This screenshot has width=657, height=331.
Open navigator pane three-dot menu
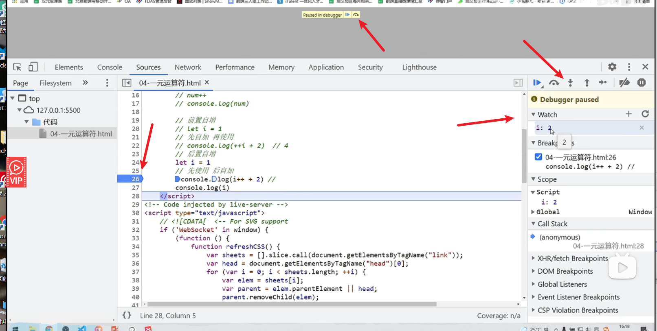(107, 83)
